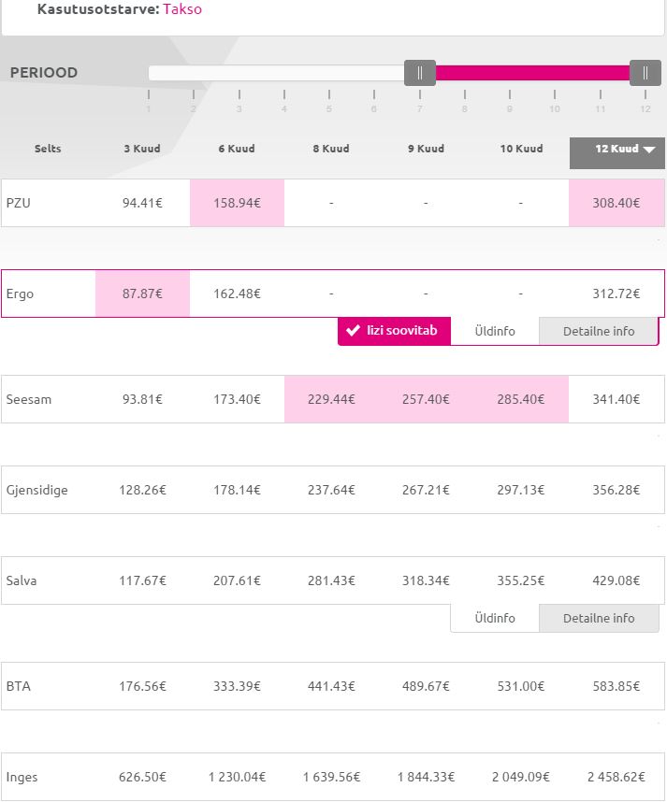Select Inges 9-month price 1 844.33€

coord(426,777)
